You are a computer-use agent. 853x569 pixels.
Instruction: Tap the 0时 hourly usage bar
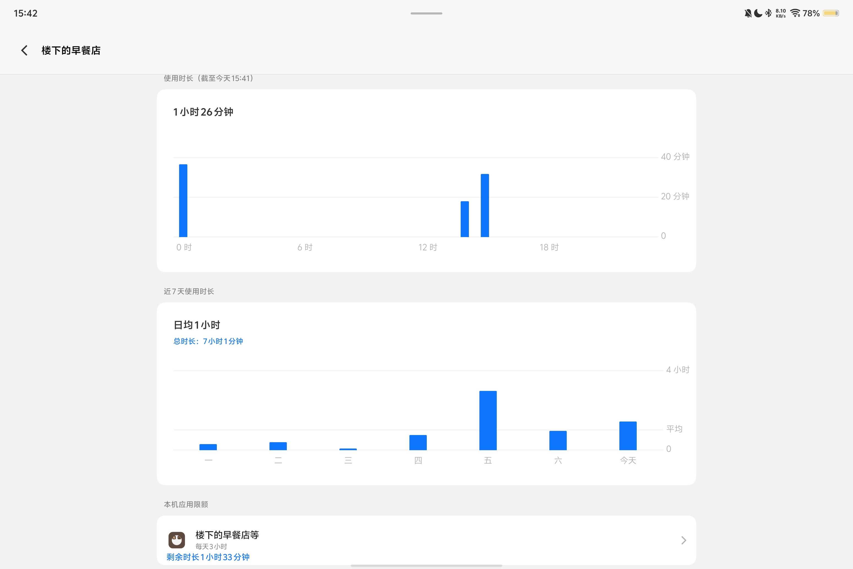[183, 201]
